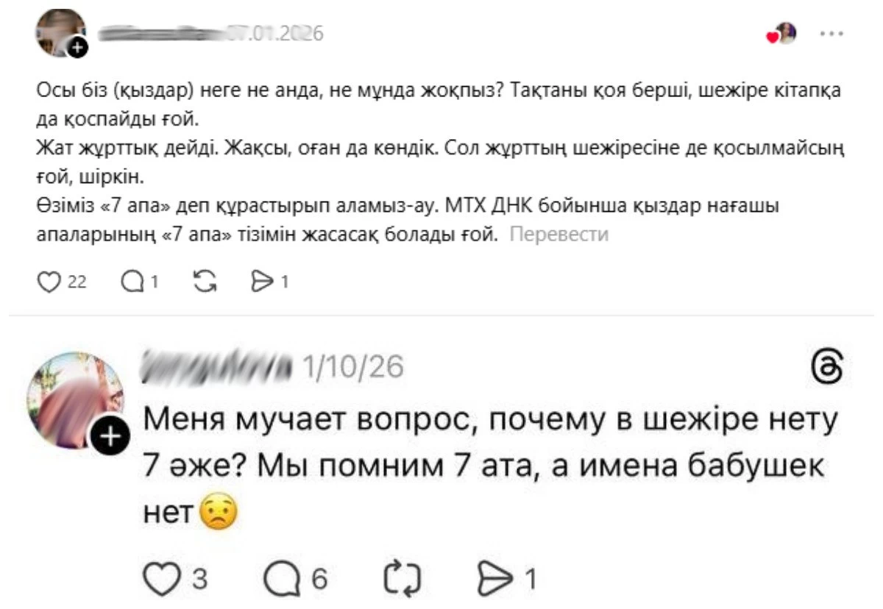883x609 pixels.
Task: Open the top post author's profile picture
Action: click(x=57, y=31)
